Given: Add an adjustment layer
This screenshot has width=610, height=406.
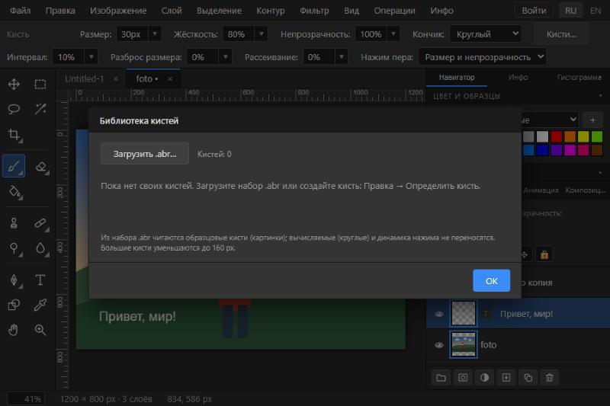Looking at the screenshot, I should click(x=484, y=378).
